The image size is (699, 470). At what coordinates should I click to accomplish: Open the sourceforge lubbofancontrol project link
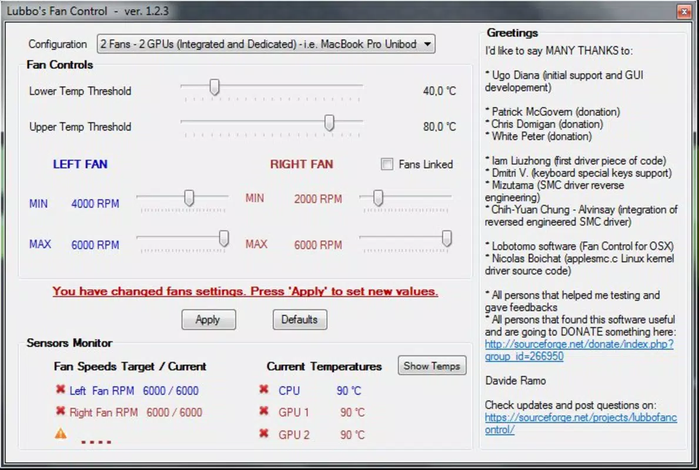click(x=580, y=424)
